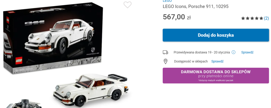Open the delivery info circle icon

click(233, 52)
